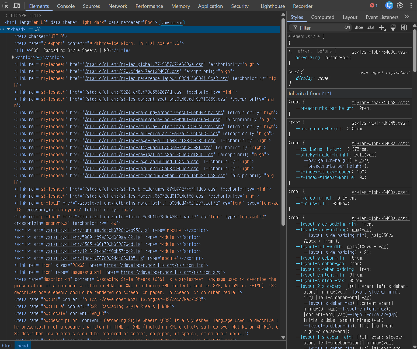Image resolution: width=417 pixels, height=349 pixels.
Task: Select the Performance tab
Action: 149,6
